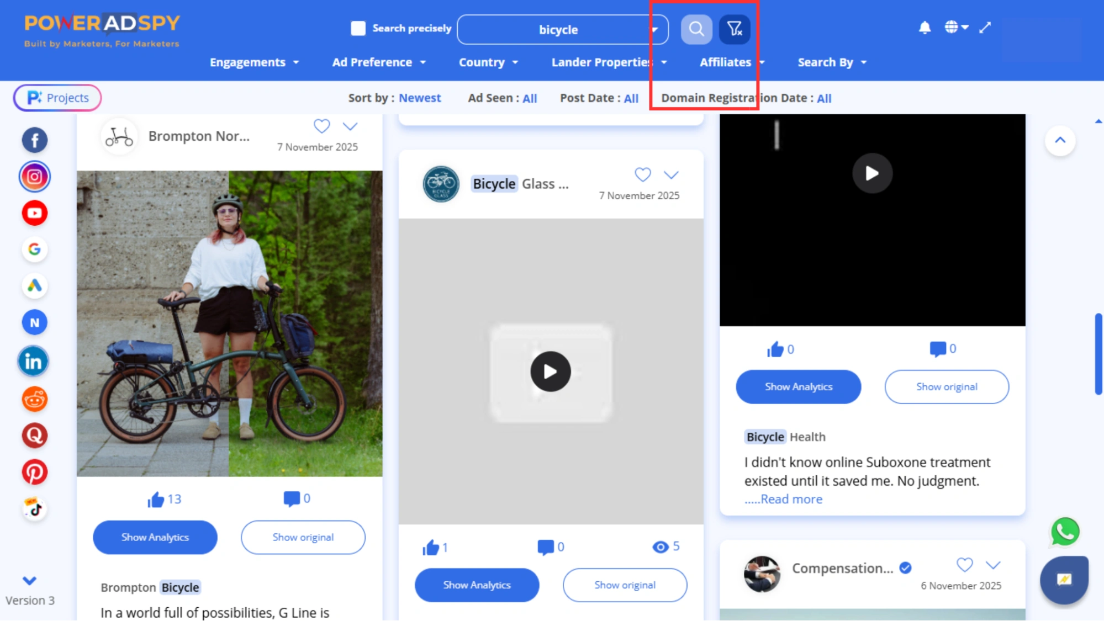
Task: Select the Pinterest platform icon
Action: pos(35,472)
